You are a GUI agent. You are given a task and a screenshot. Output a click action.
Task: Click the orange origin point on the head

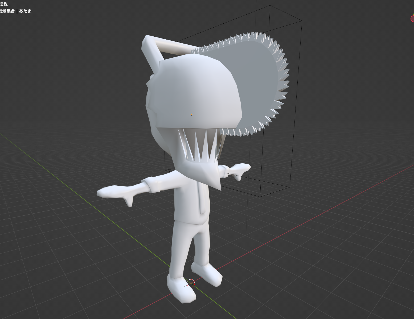click(x=191, y=115)
